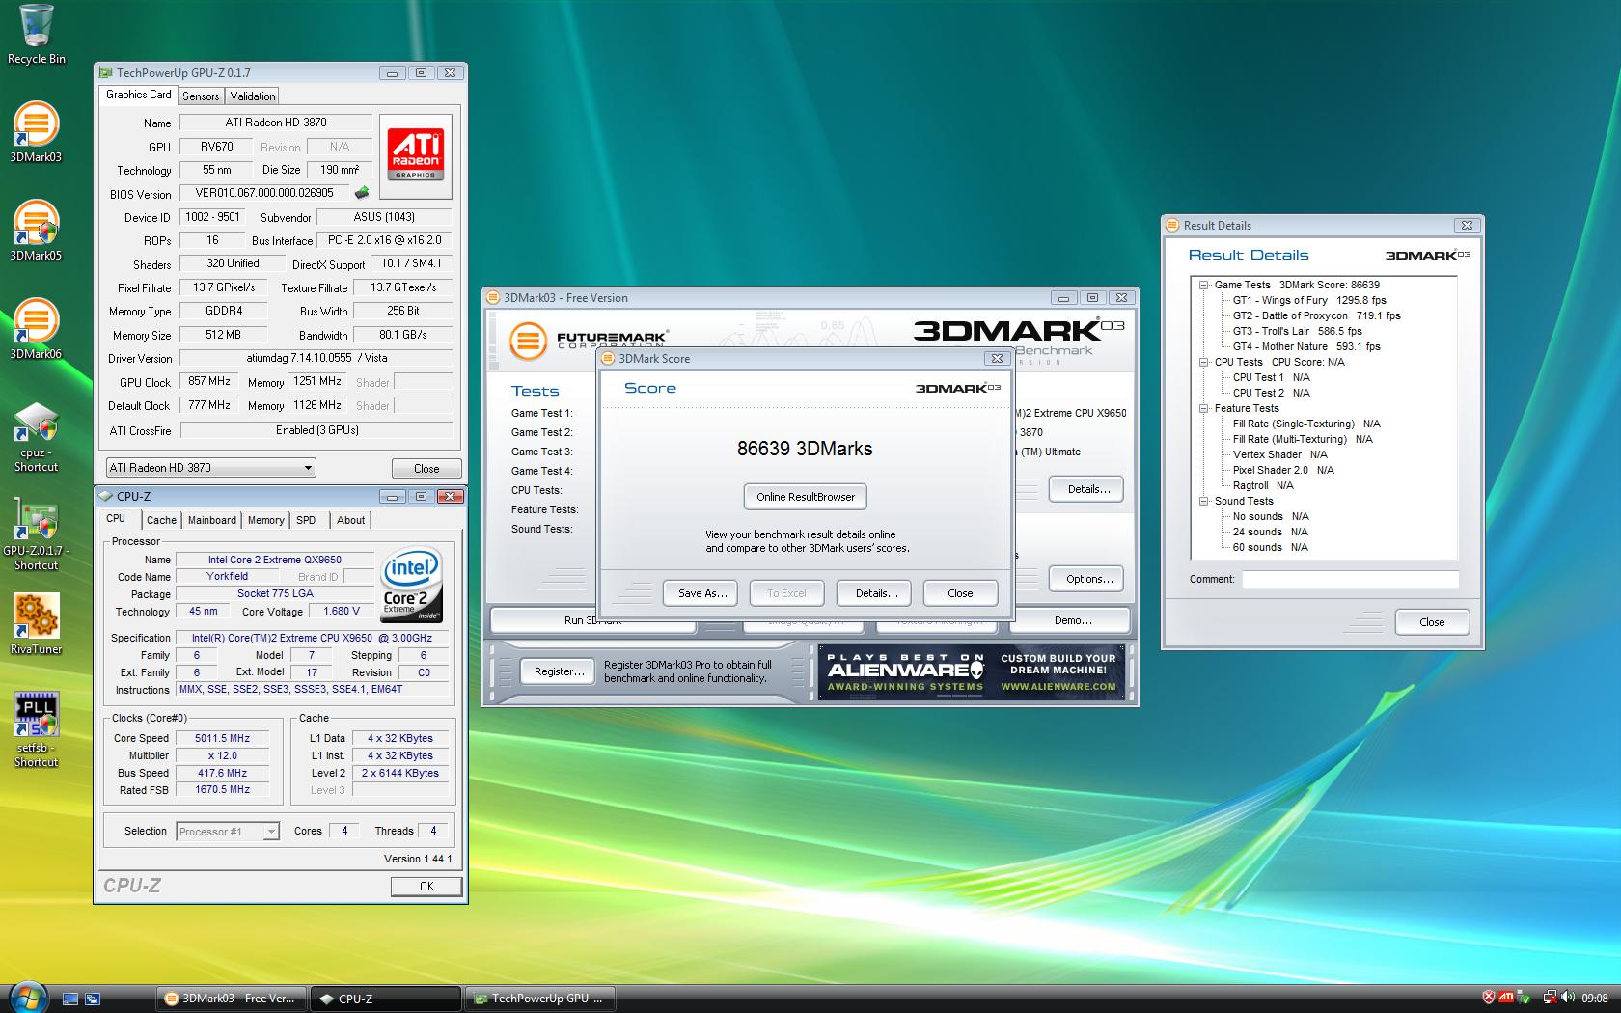Screen dimensions: 1621x1013
Task: Open the Memory tab in CPU-Z
Action: coord(265,520)
